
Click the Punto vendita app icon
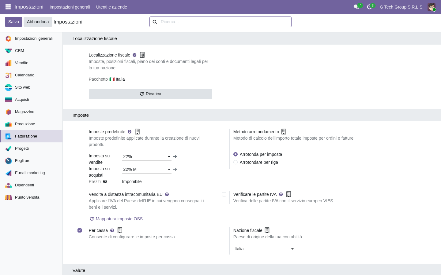pos(9,197)
